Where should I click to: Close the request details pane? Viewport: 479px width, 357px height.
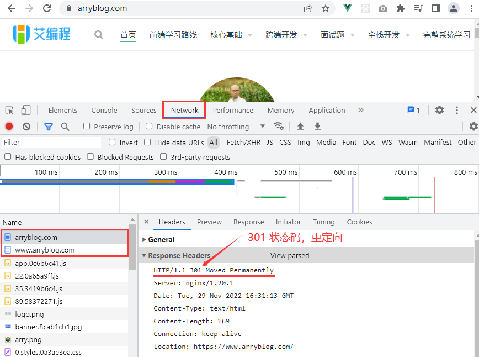point(146,222)
